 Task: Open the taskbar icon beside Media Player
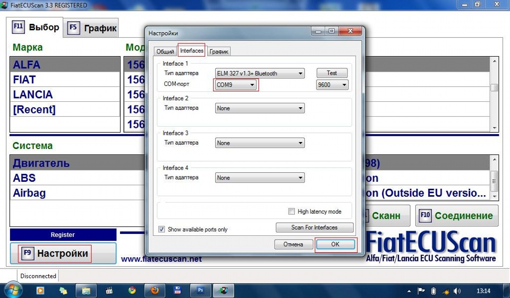(63, 291)
